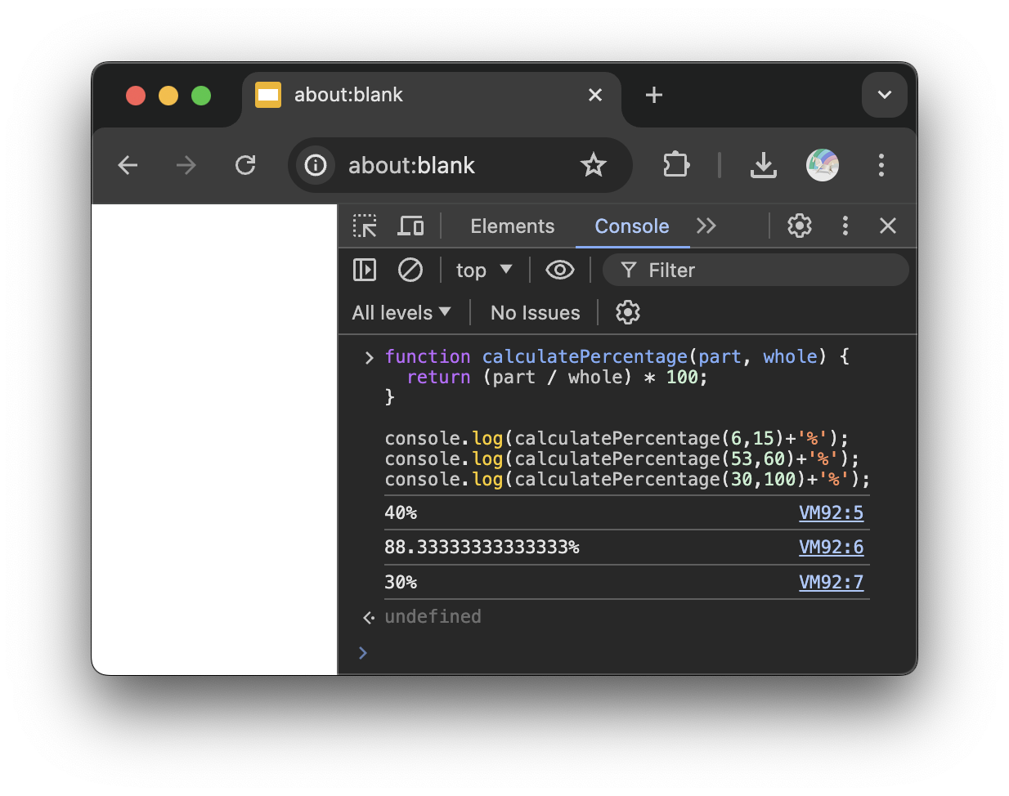Click the 30% console output
This screenshot has width=1009, height=796.
401,583
